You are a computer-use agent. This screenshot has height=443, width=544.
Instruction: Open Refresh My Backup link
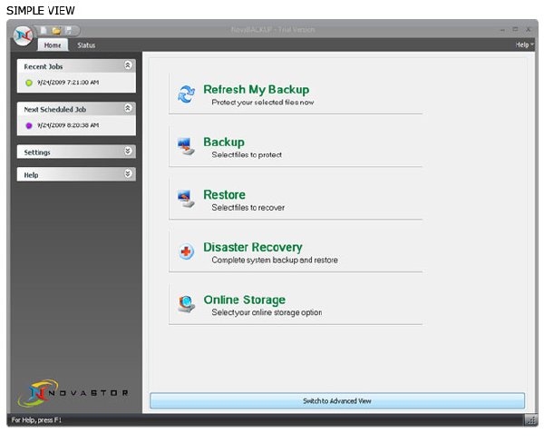pos(256,90)
